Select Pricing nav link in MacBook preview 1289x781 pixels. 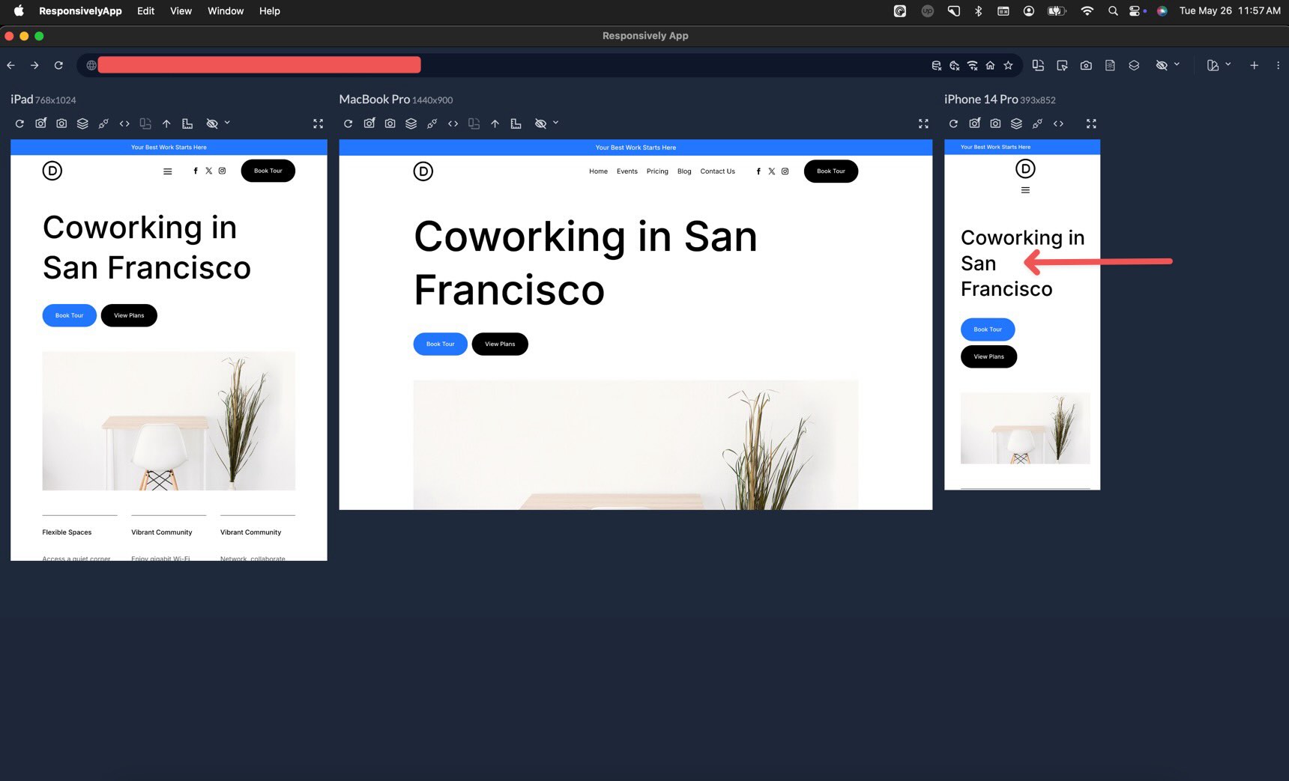(657, 171)
